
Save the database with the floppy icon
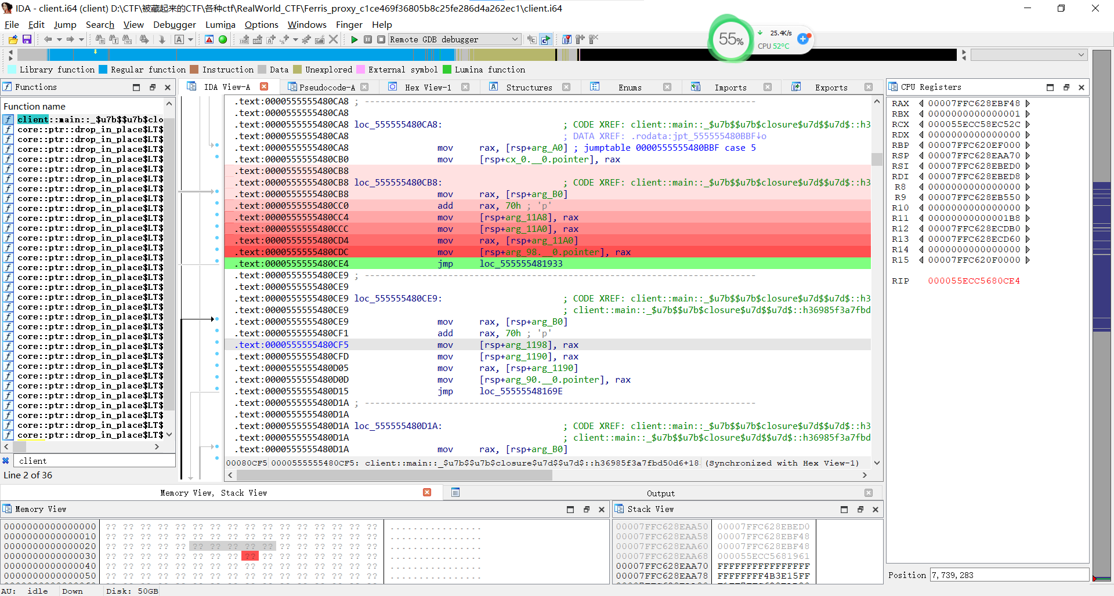(x=27, y=39)
